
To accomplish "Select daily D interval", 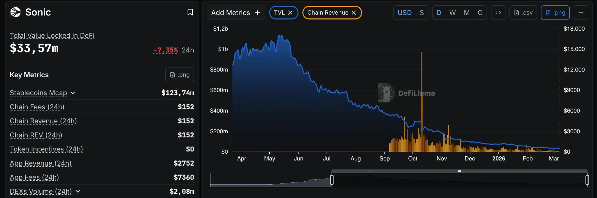I will tap(439, 13).
